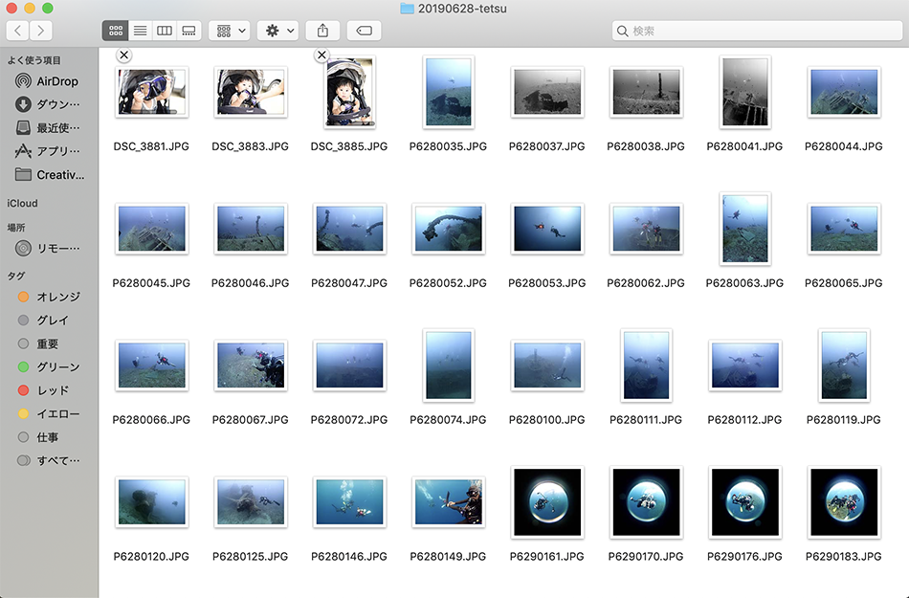Switch to gallery view mode

(x=188, y=31)
